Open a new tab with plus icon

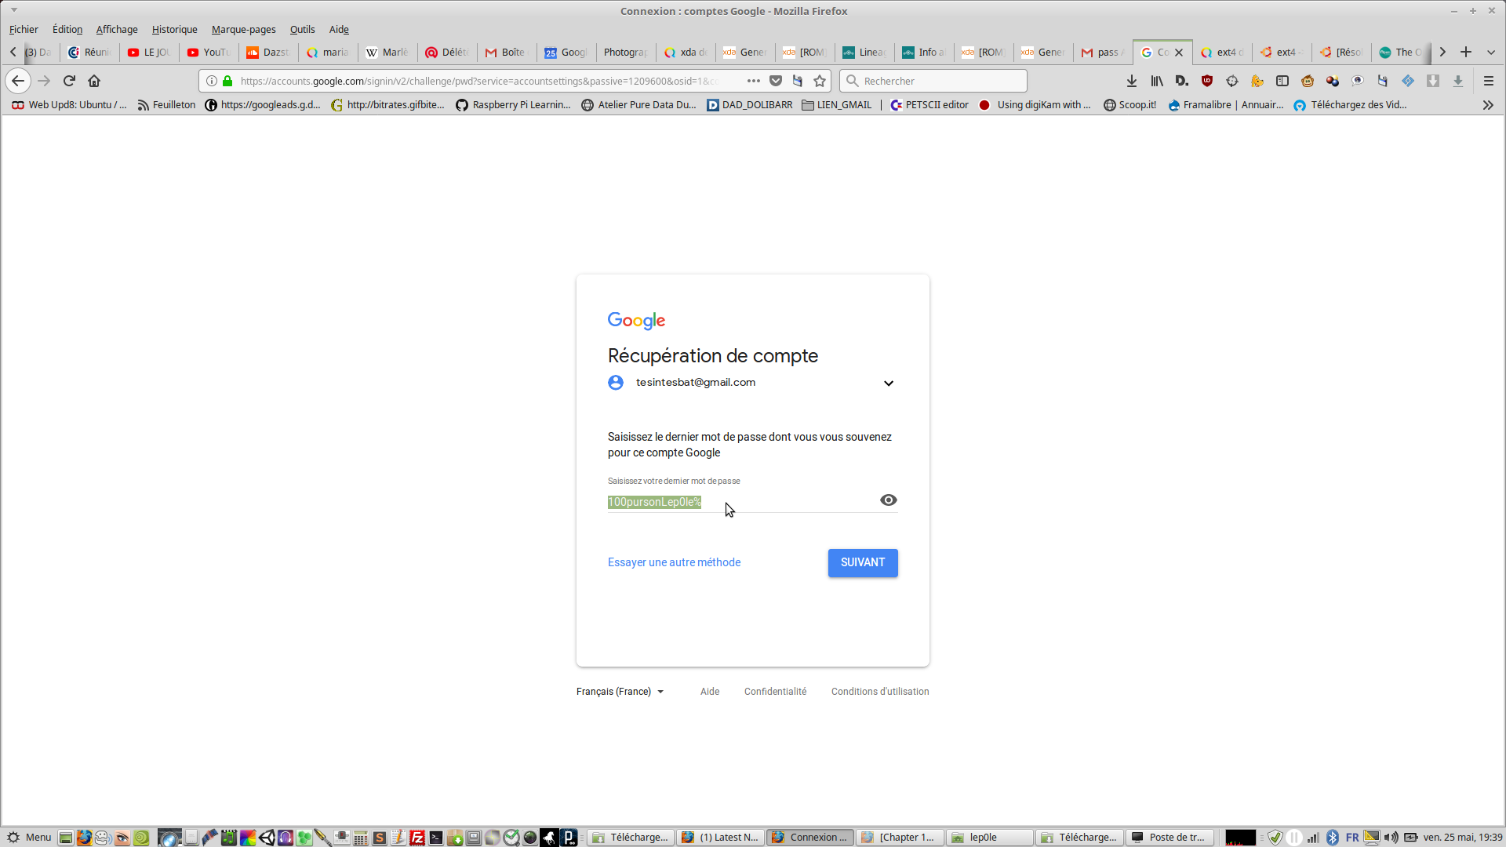(x=1465, y=52)
